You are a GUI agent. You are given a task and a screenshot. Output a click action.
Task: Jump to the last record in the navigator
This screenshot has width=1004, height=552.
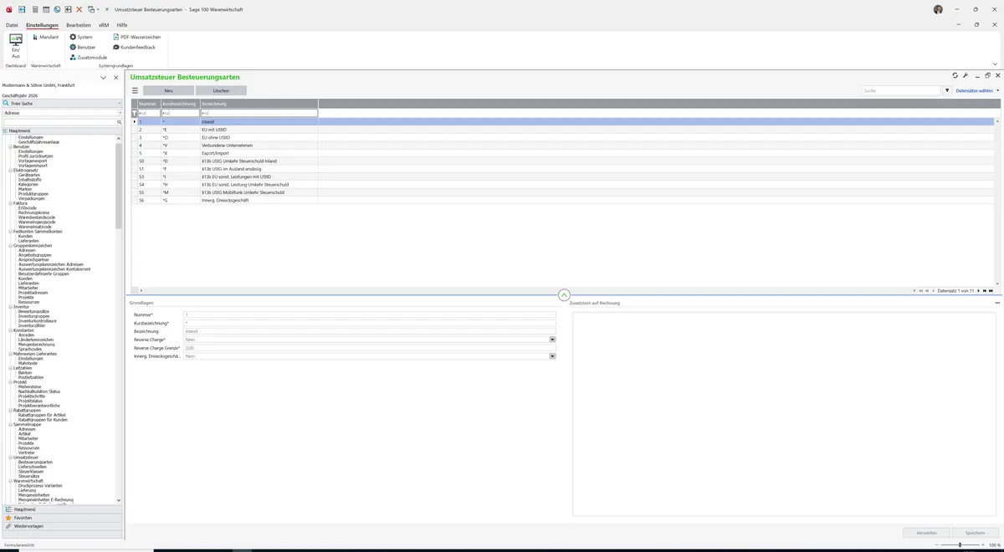coord(991,291)
